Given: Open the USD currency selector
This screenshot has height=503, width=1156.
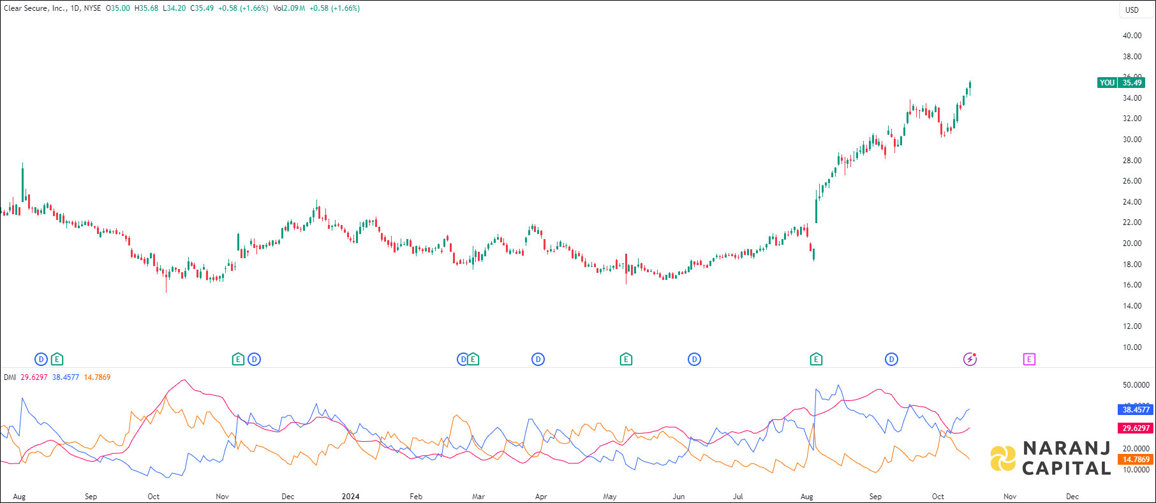Looking at the screenshot, I should [1132, 10].
